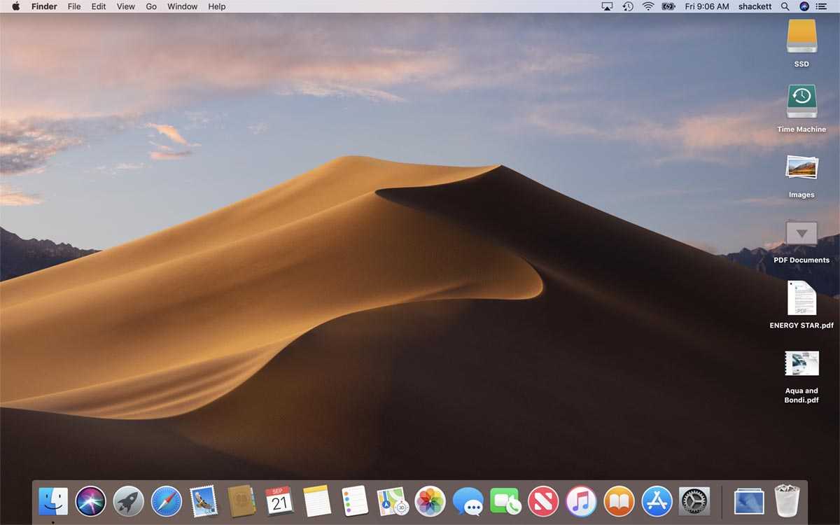The image size is (840, 525).
Task: Expand the Images stack on desktop
Action: pyautogui.click(x=801, y=169)
